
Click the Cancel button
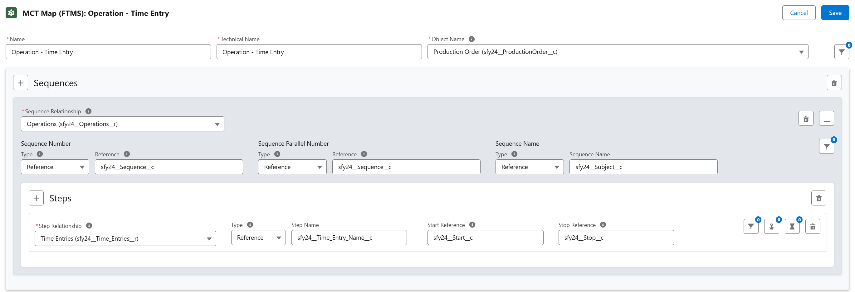(x=799, y=13)
